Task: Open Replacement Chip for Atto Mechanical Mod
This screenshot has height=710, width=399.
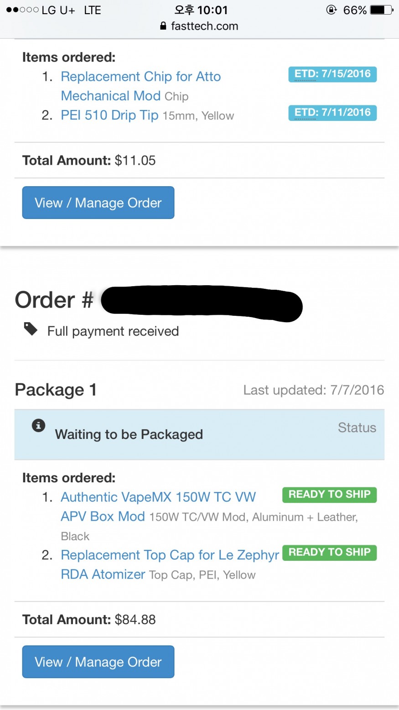Action: click(140, 77)
